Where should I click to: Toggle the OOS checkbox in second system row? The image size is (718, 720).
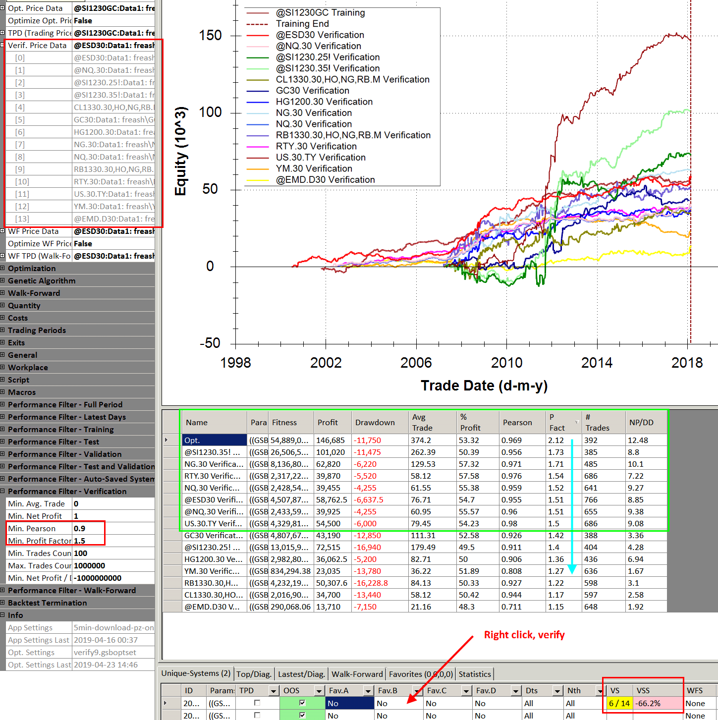click(x=302, y=715)
